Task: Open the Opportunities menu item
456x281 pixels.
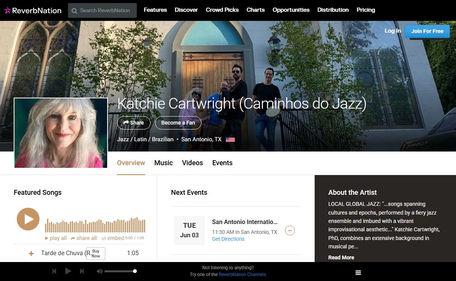Action: (291, 10)
